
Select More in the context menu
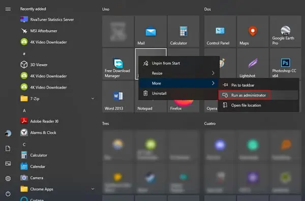click(179, 83)
